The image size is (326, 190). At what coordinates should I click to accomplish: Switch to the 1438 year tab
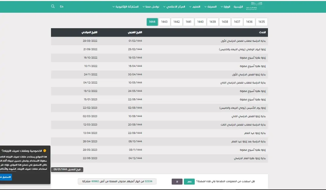tap(225, 22)
